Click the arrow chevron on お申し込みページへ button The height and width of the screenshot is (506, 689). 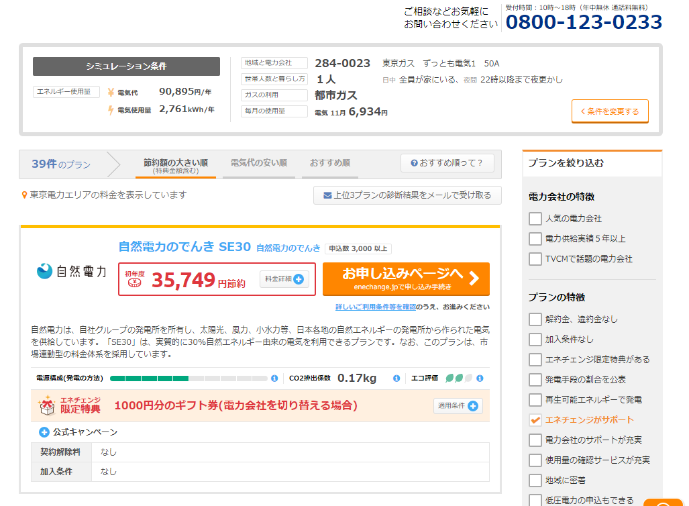pos(474,279)
